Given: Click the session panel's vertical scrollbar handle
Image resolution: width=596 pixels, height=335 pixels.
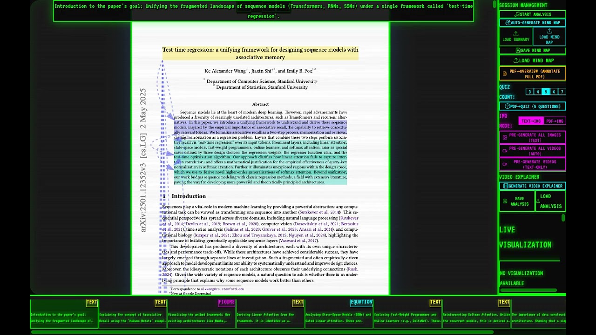Looking at the screenshot, I should [563, 218].
